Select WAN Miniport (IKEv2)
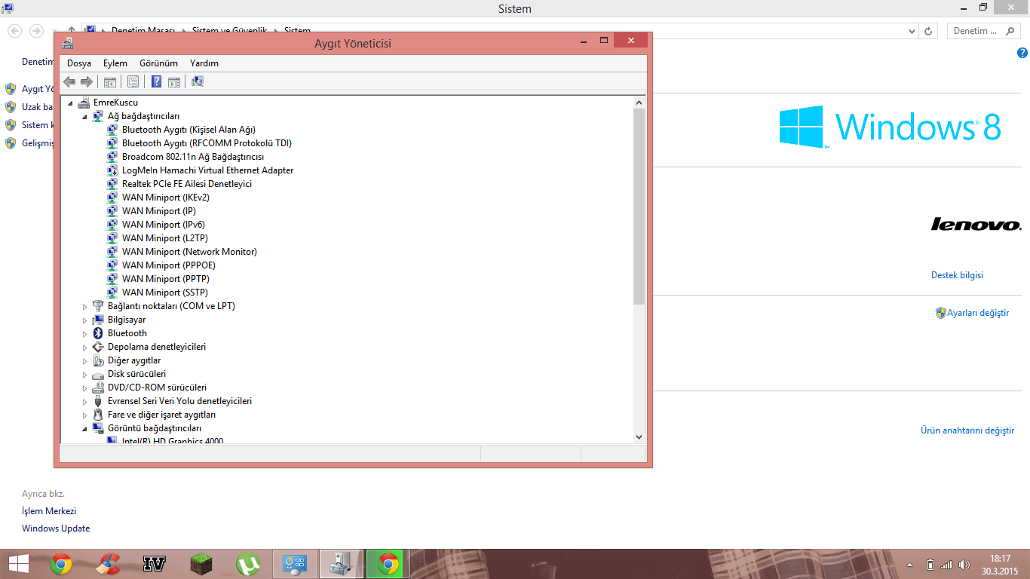 (x=166, y=198)
